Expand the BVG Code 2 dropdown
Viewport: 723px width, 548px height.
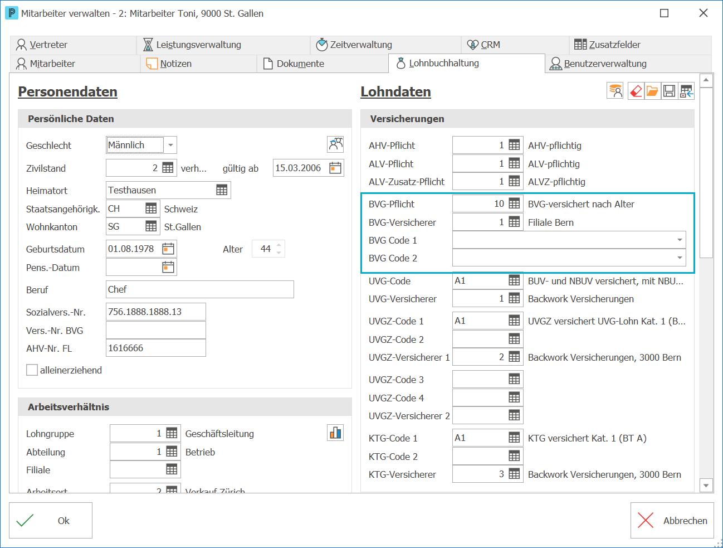tap(680, 258)
